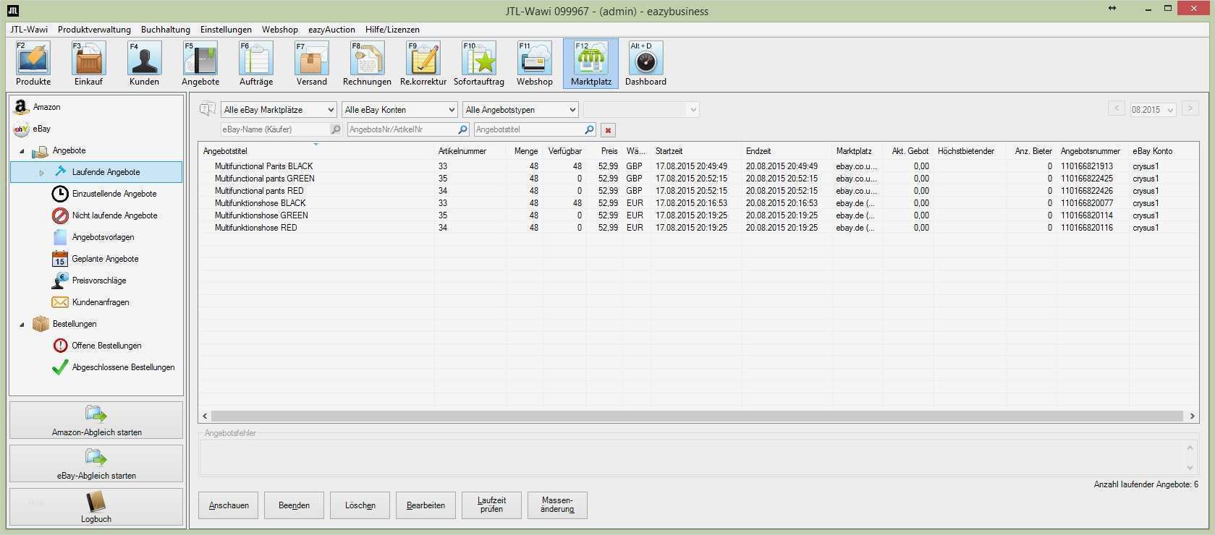
Task: Open the Dashboard gauge icon
Action: pos(645,64)
